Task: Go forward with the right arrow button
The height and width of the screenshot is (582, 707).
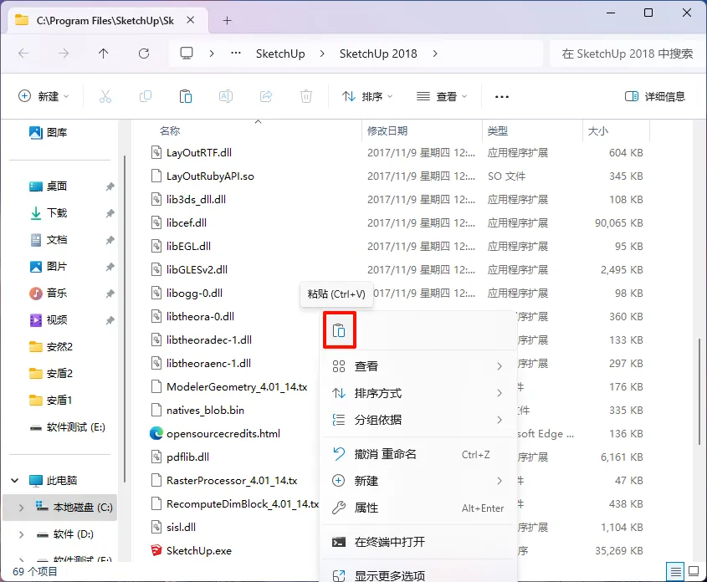Action: (64, 54)
